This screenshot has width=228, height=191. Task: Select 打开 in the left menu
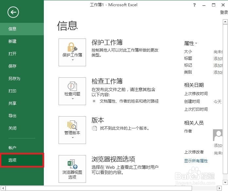(x=22, y=54)
